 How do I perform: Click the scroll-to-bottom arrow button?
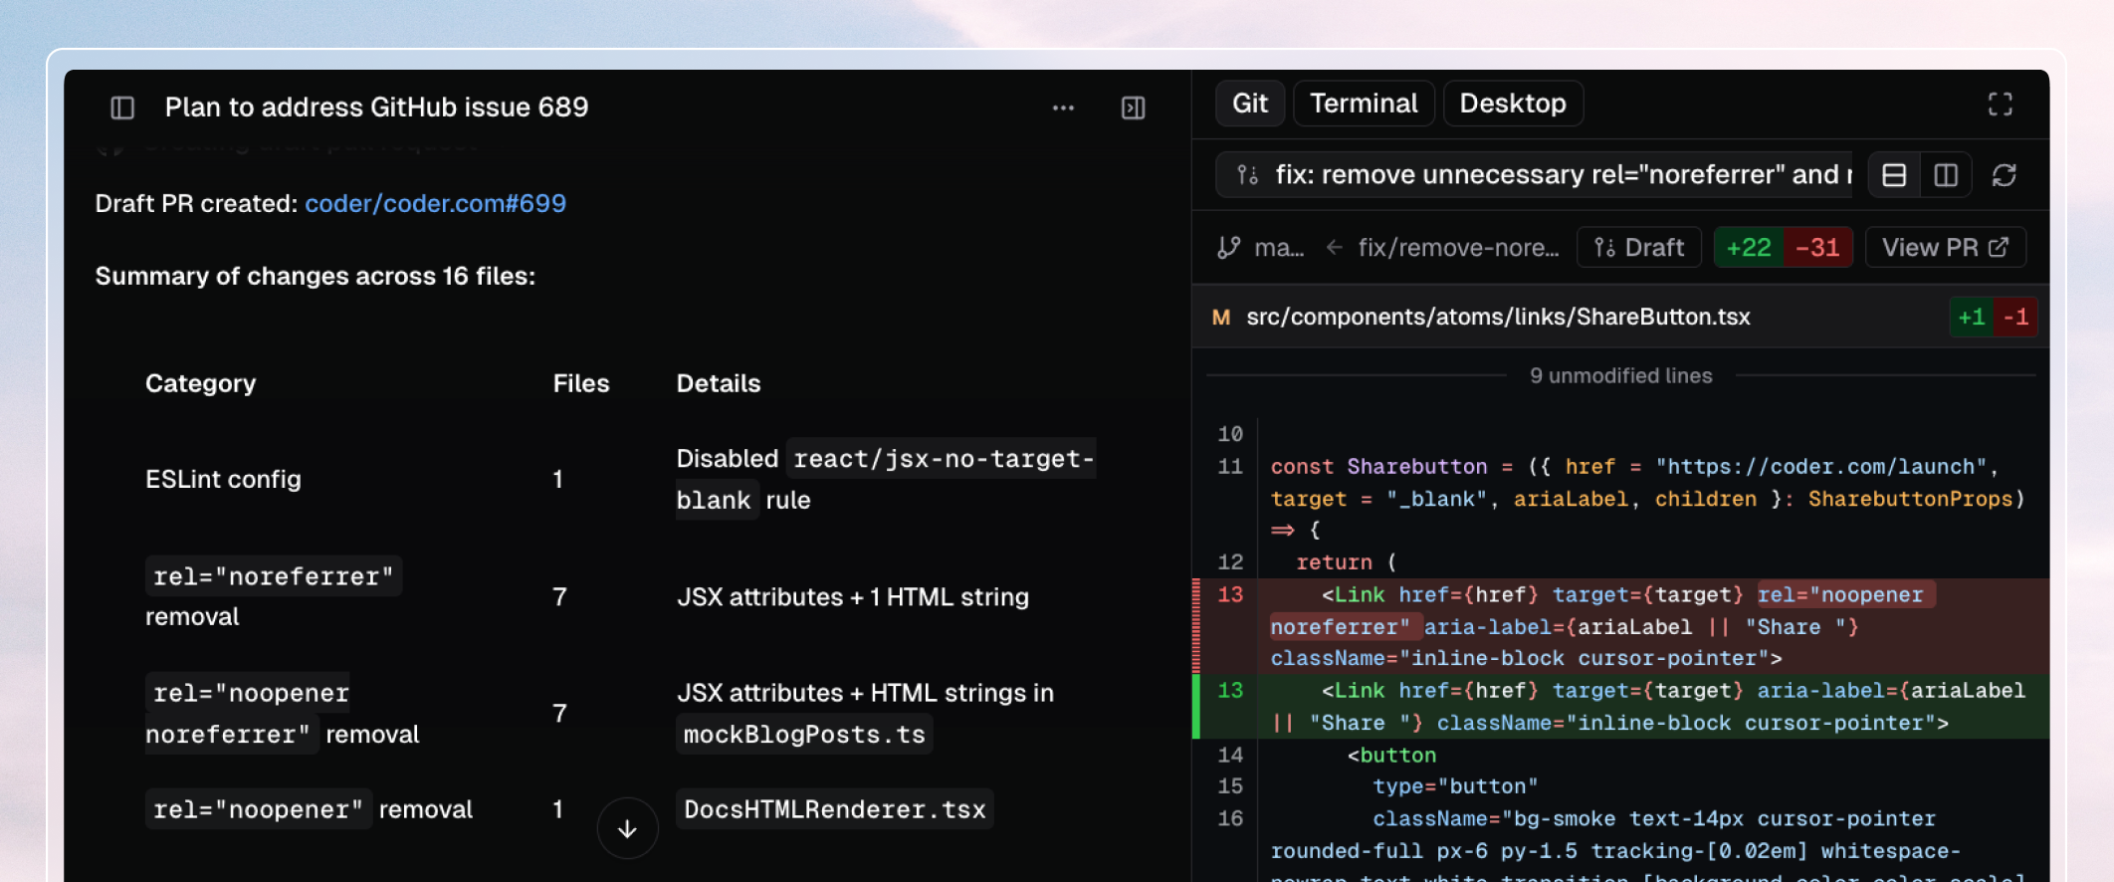pos(627,828)
